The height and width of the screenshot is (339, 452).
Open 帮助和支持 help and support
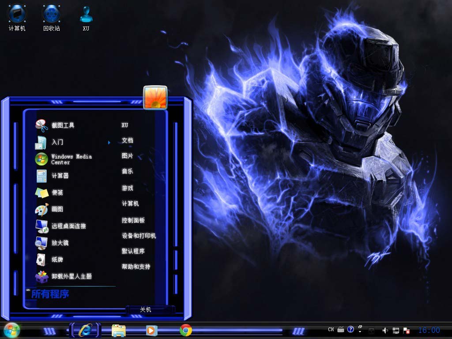pyautogui.click(x=136, y=267)
